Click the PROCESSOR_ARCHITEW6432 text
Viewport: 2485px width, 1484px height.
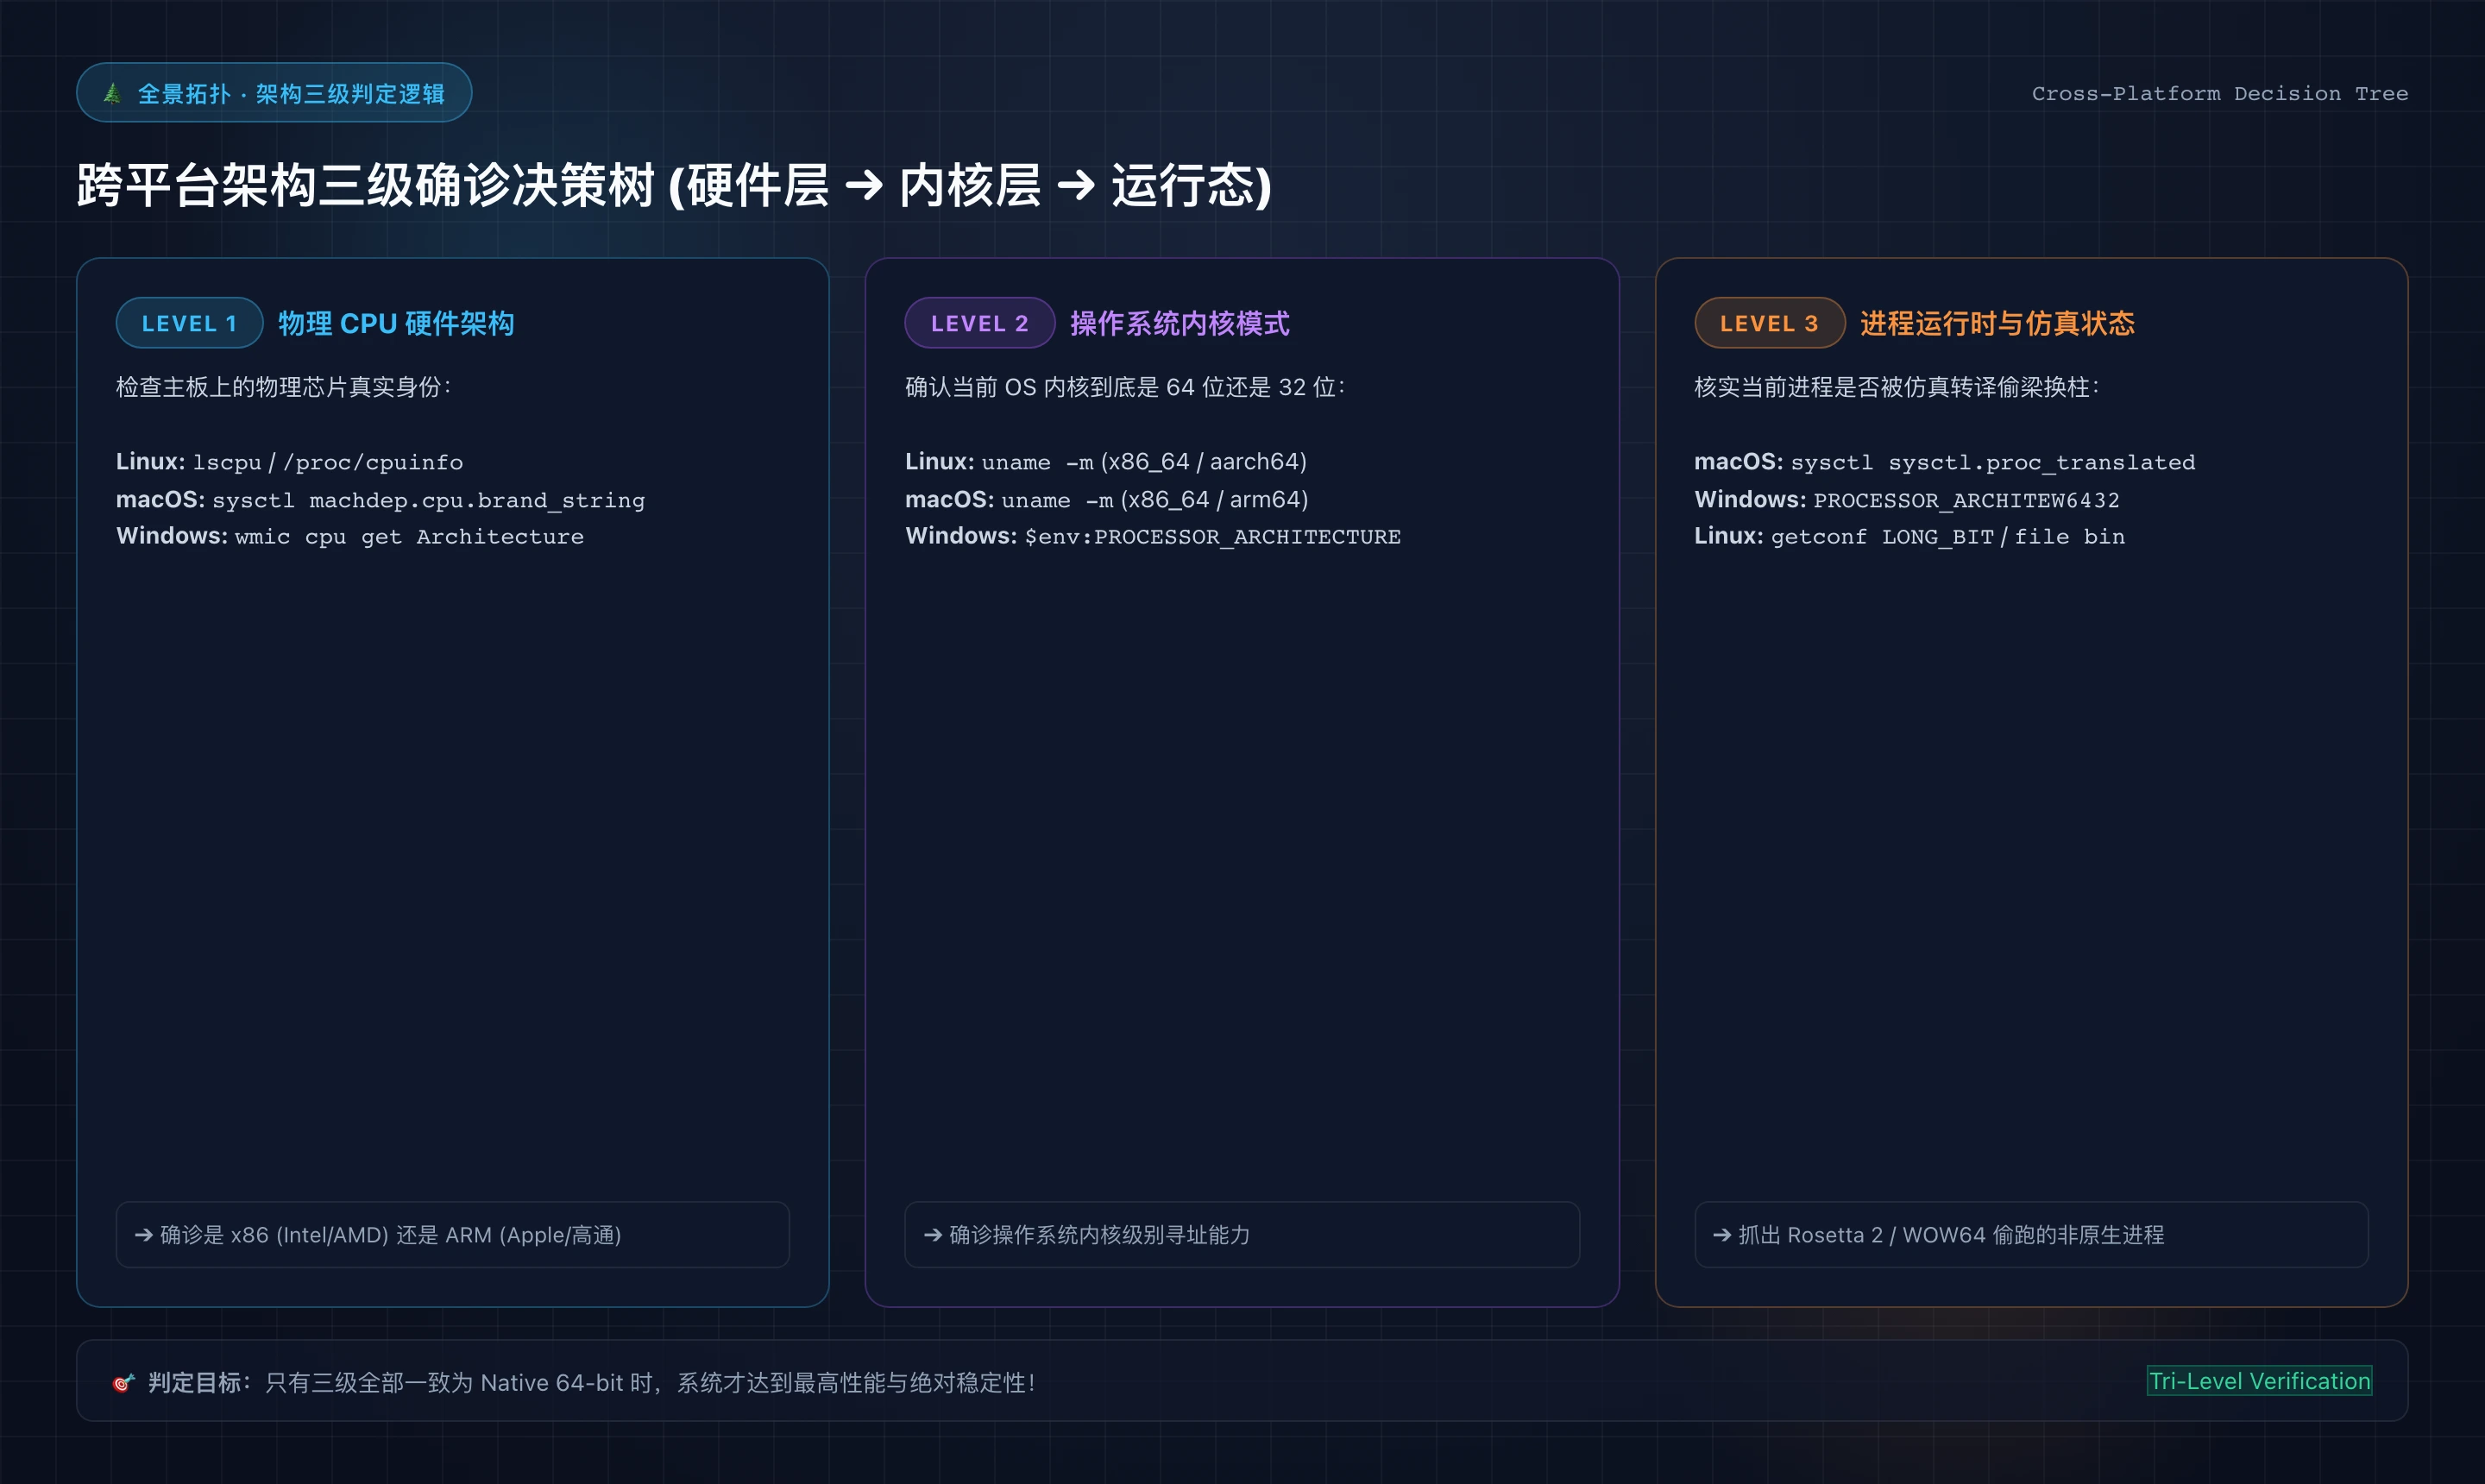[1966, 500]
